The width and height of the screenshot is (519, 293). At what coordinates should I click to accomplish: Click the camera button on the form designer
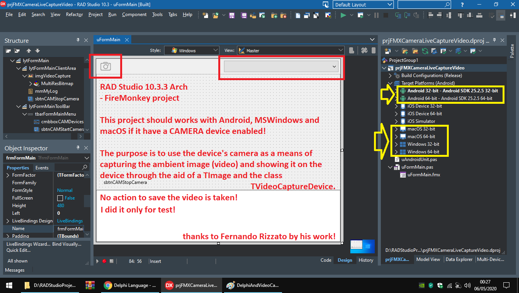[105, 66]
